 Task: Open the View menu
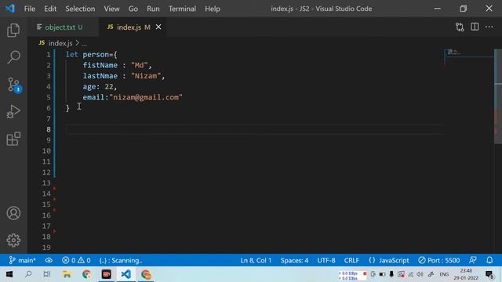tap(111, 9)
